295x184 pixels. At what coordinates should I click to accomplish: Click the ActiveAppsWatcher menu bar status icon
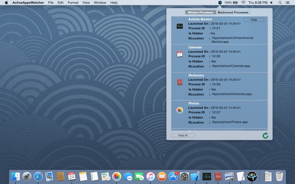[220, 3]
